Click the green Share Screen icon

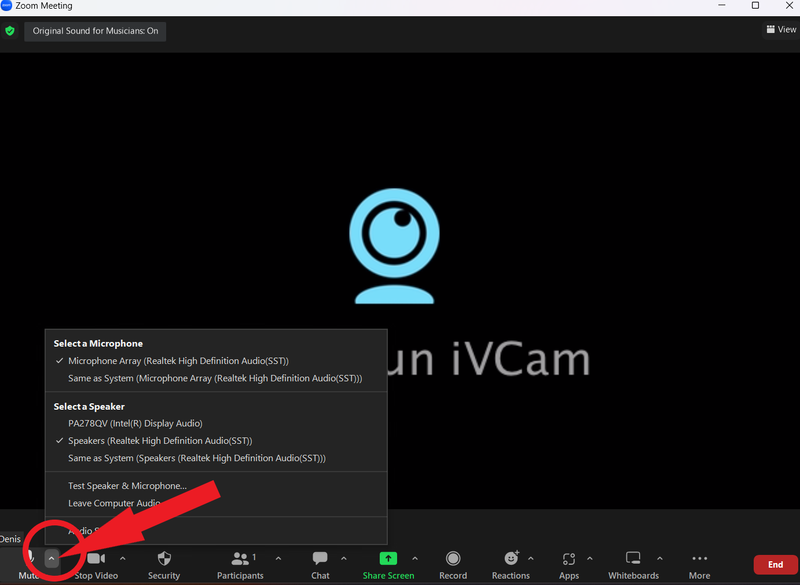[x=388, y=558]
